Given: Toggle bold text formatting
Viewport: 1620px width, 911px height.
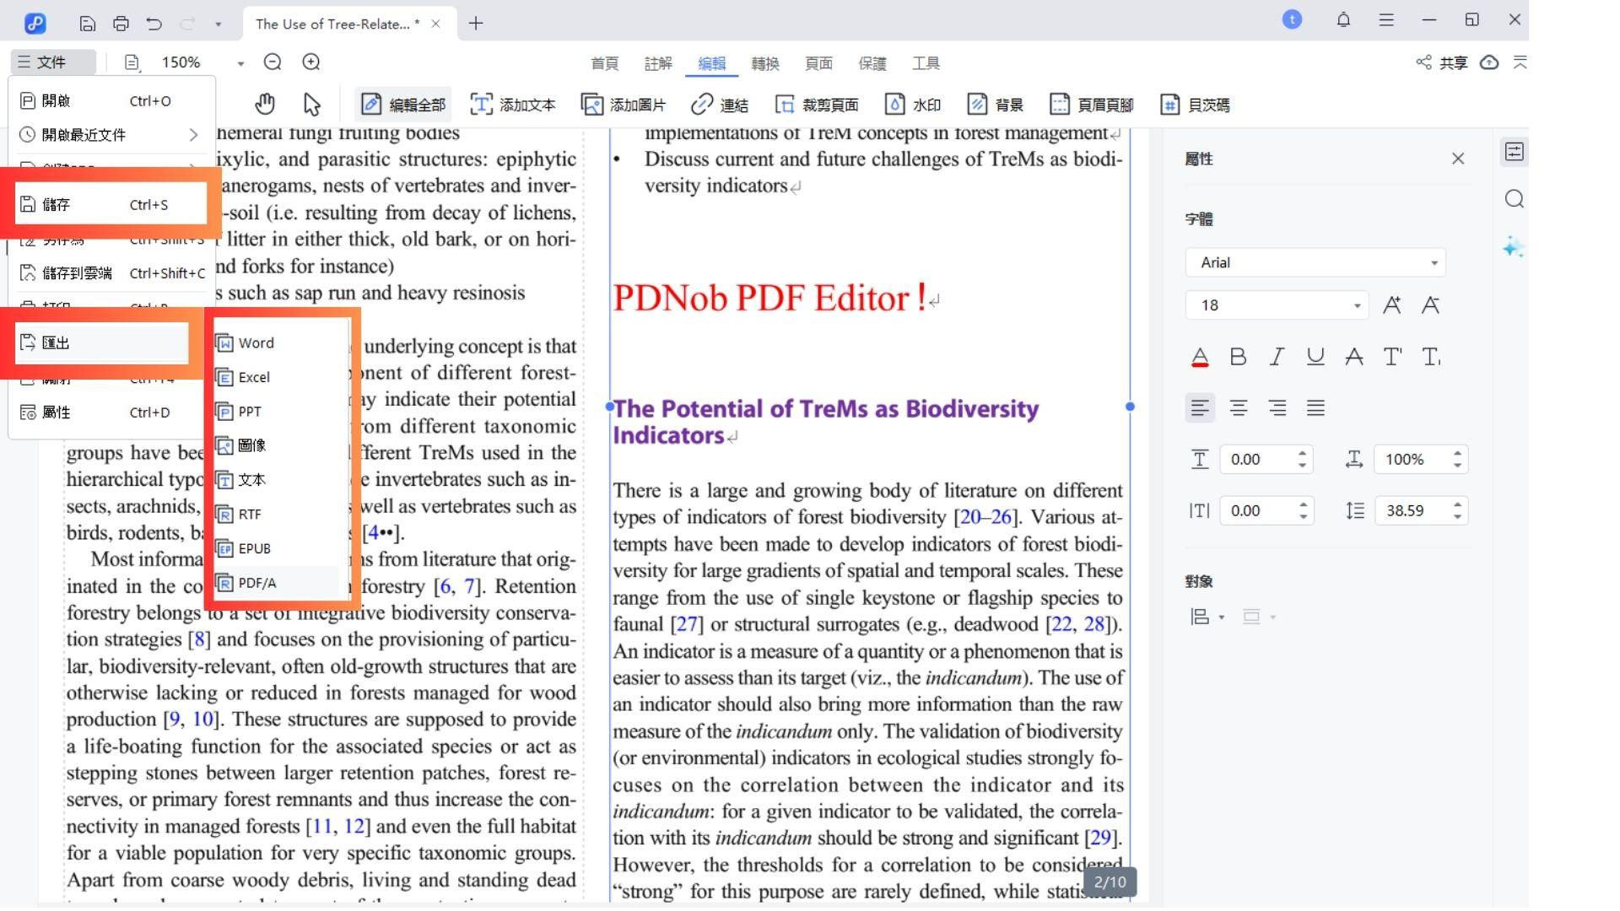Looking at the screenshot, I should (1238, 357).
